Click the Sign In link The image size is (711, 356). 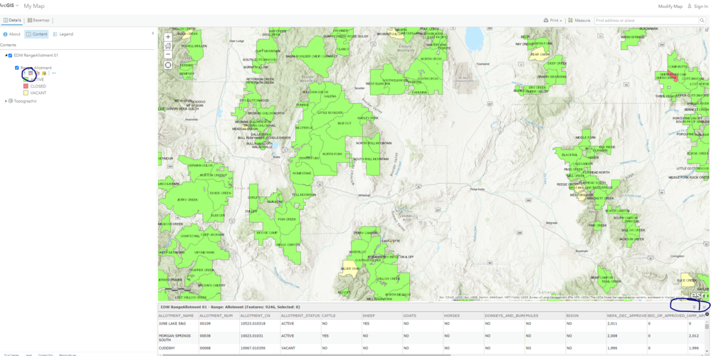coord(701,6)
